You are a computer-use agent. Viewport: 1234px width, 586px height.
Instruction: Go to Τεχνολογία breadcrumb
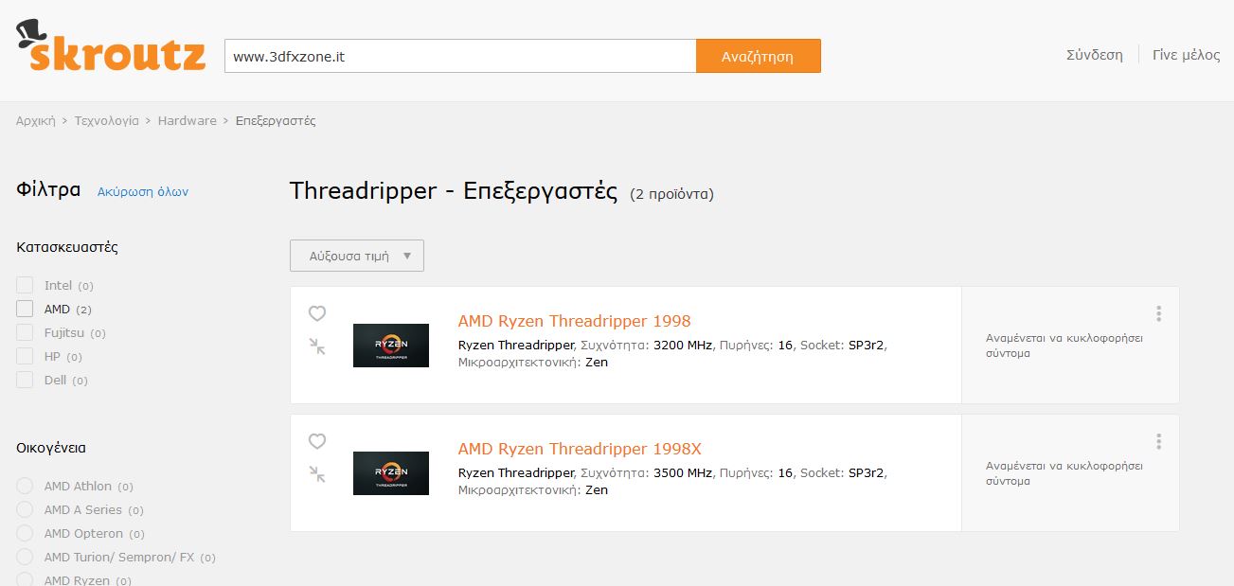pos(107,121)
